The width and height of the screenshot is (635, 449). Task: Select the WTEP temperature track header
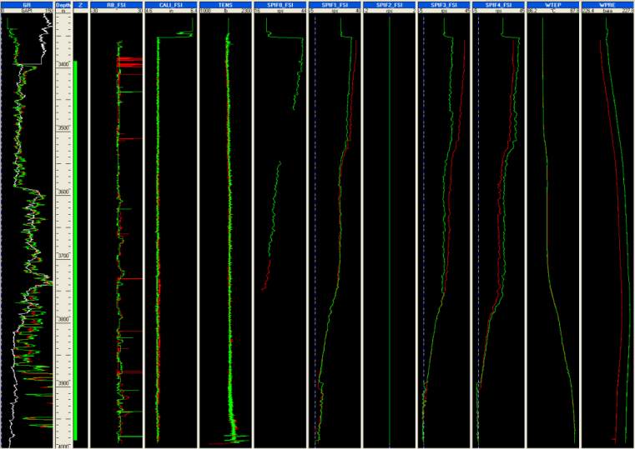pyautogui.click(x=552, y=4)
